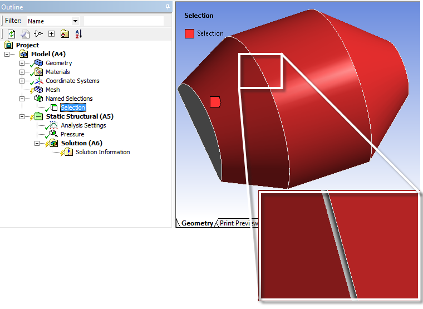Click the eraser clear-filter icon
The image size is (423, 309).
pyautogui.click(x=25, y=34)
